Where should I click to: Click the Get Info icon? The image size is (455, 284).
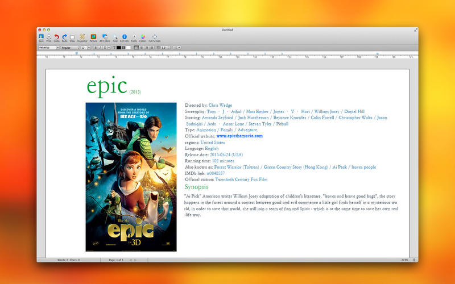pos(124,37)
